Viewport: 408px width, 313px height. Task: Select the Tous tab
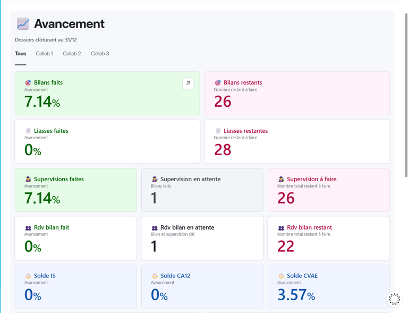pyautogui.click(x=20, y=54)
